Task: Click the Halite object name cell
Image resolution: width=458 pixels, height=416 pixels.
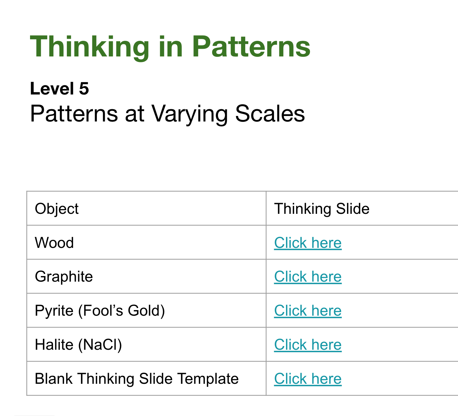Action: 147,345
